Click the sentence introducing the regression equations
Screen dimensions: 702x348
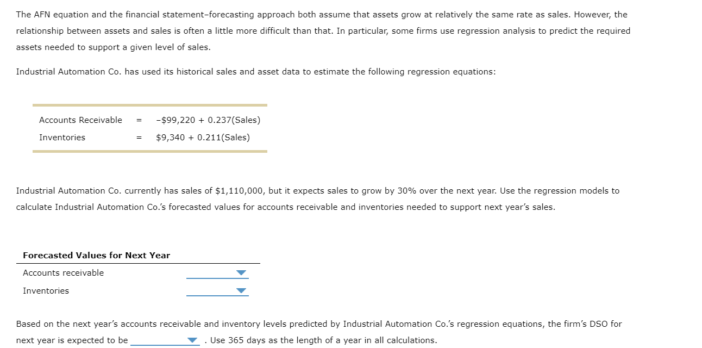point(255,72)
